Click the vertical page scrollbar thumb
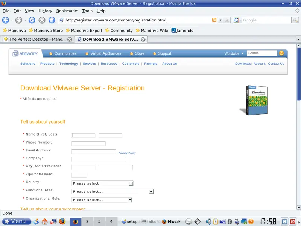The height and width of the screenshot is (226, 301). [298, 74]
